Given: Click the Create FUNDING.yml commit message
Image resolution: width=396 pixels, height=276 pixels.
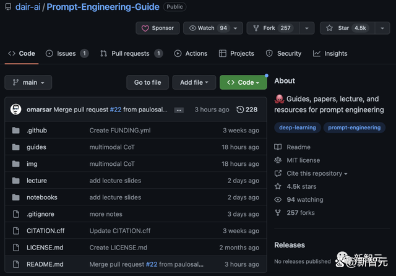Looking at the screenshot, I should pyautogui.click(x=120, y=131).
